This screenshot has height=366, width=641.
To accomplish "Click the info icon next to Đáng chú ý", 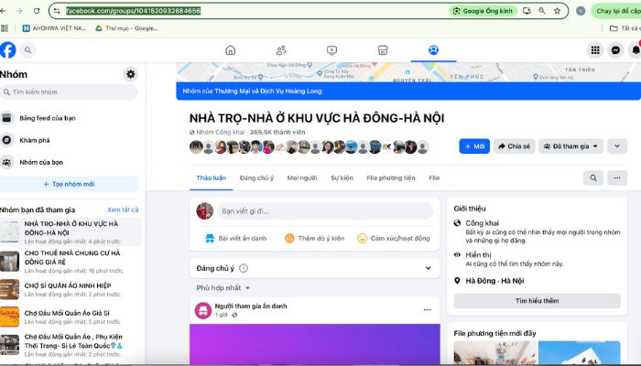I will [244, 268].
